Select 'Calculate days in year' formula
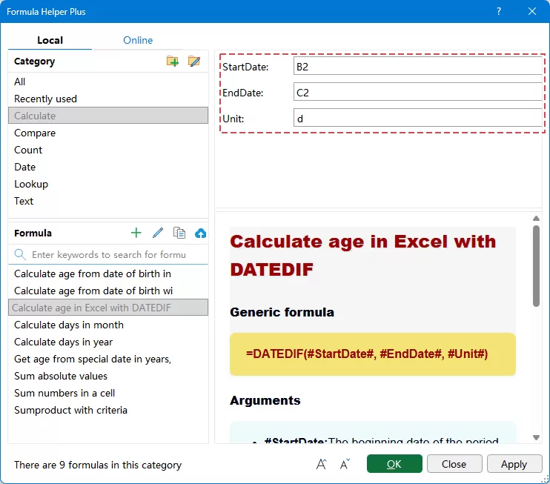 click(x=108, y=342)
